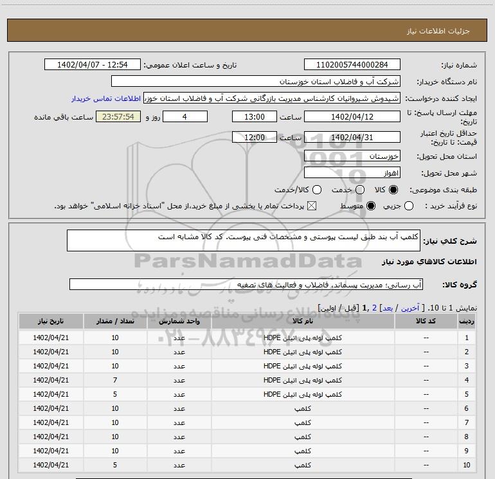Click the ردیف column header
This screenshot has width=495, height=479.
[x=467, y=321]
